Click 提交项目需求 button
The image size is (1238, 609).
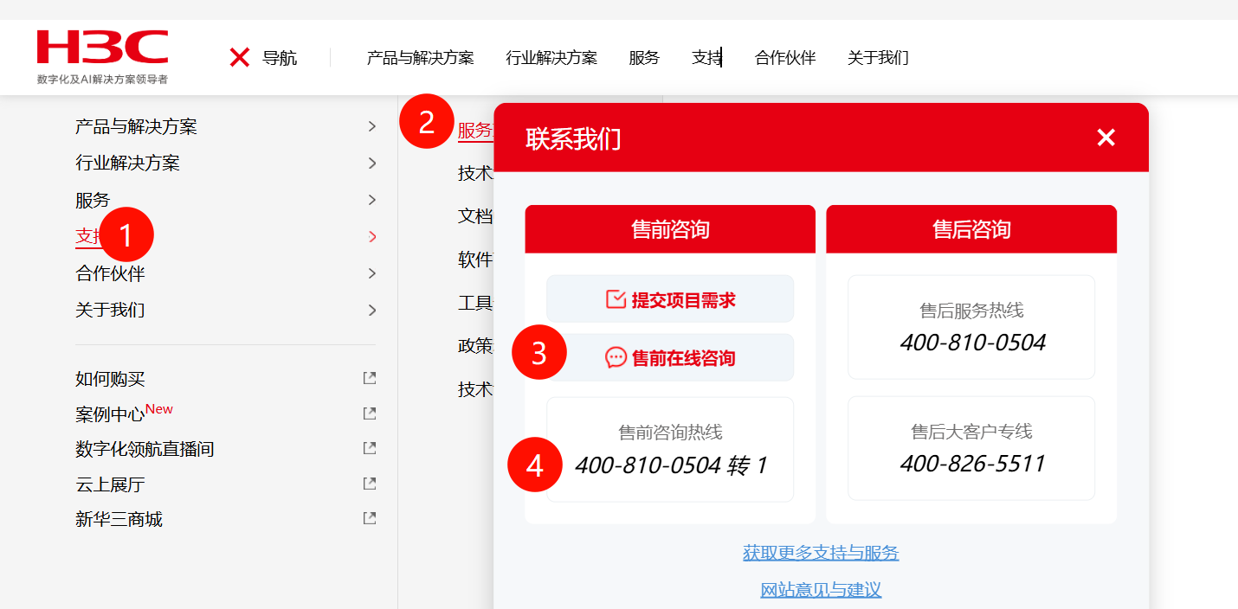[x=670, y=299]
